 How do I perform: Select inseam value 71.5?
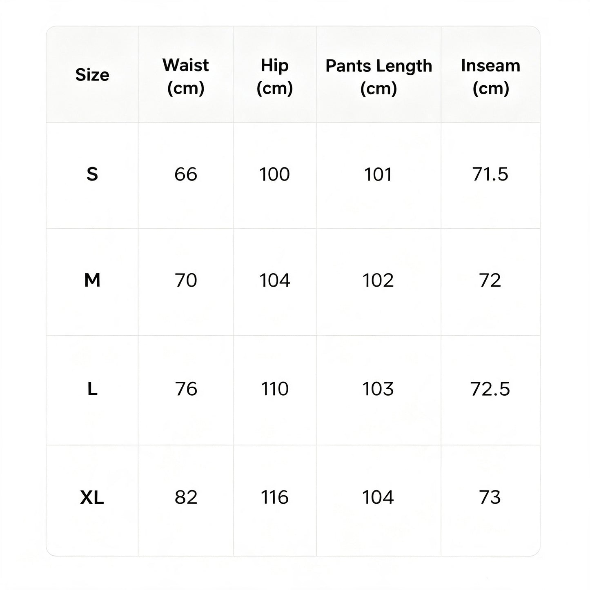490,174
